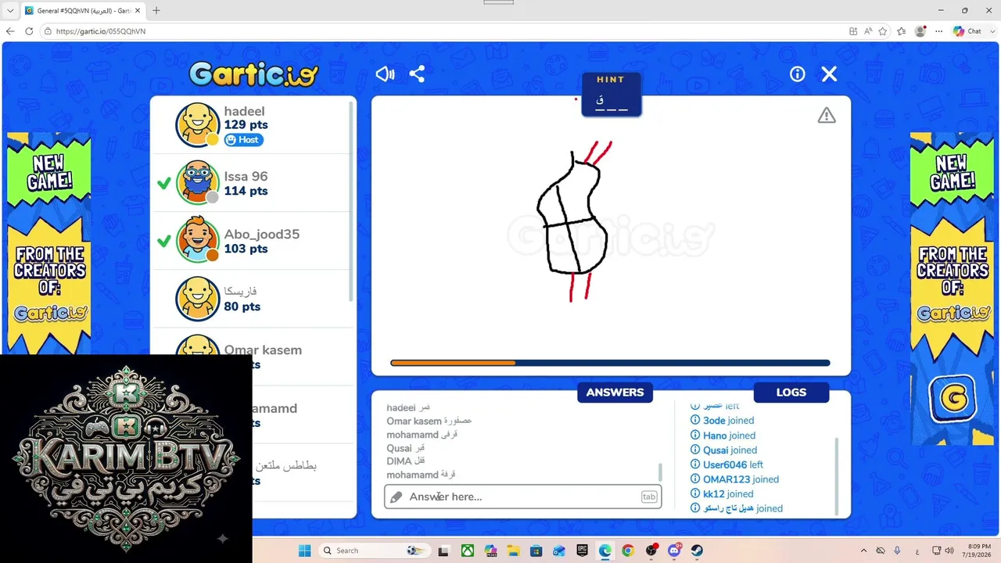Focus the "Answer here..." input field
This screenshot has width=1001, height=563.
[x=522, y=497]
